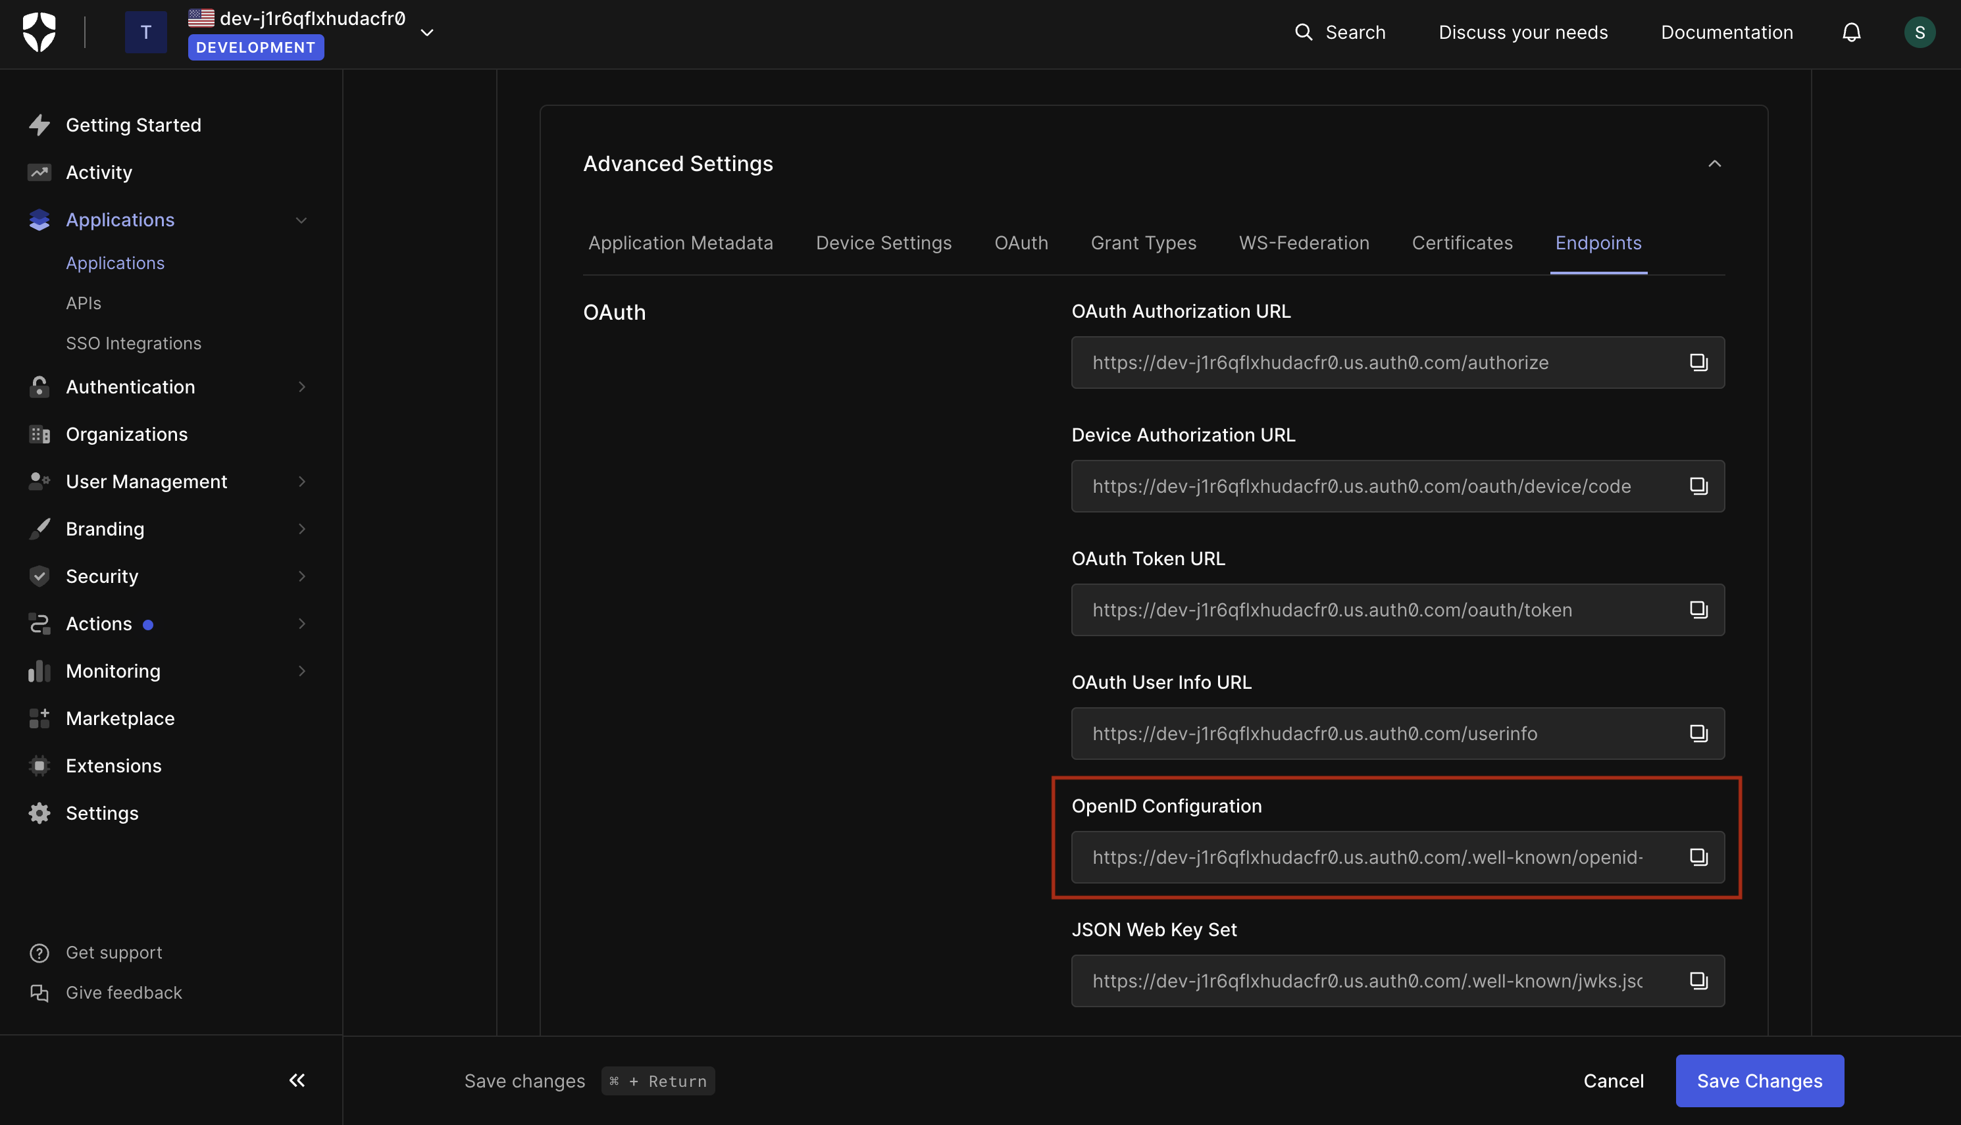The image size is (1961, 1125).
Task: Open the user profile avatar S
Action: [1920, 32]
